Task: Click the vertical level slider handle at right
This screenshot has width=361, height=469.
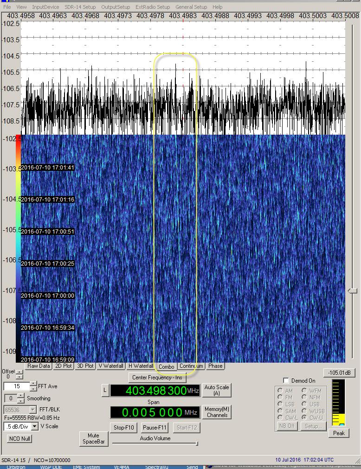Action: [x=353, y=291]
